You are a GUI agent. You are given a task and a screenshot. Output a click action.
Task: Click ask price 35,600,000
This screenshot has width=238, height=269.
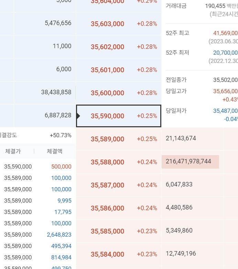pos(107,93)
